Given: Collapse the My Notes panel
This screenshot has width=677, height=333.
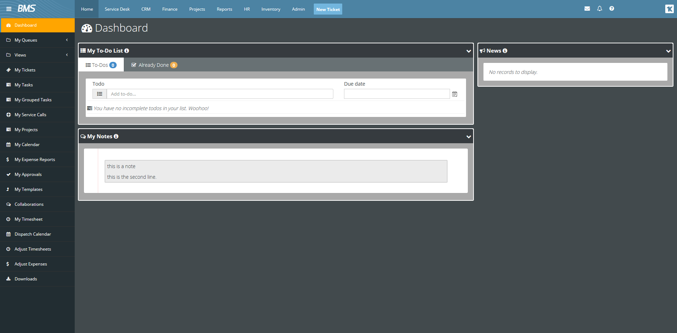Looking at the screenshot, I should click(x=468, y=136).
